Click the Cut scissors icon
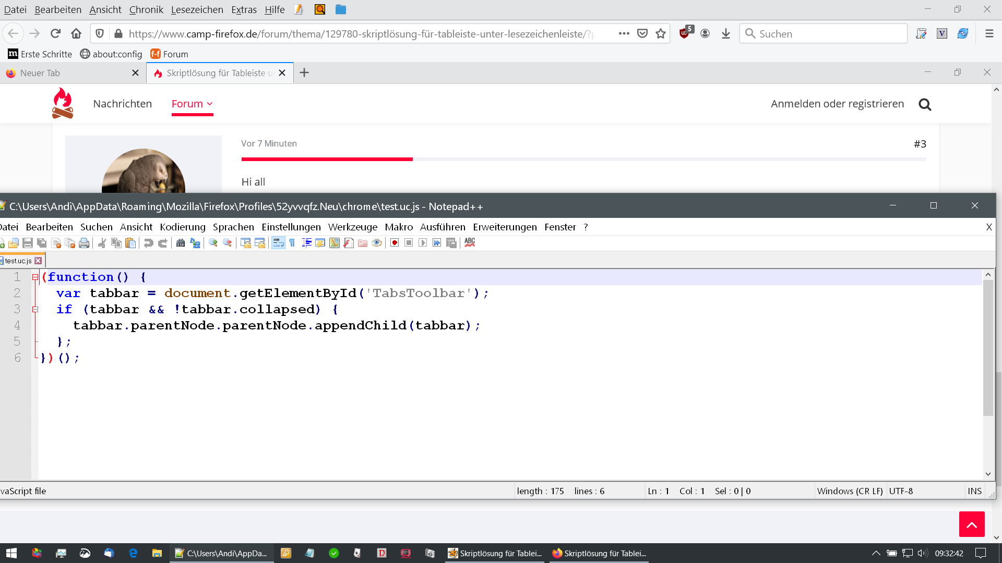 coord(102,243)
